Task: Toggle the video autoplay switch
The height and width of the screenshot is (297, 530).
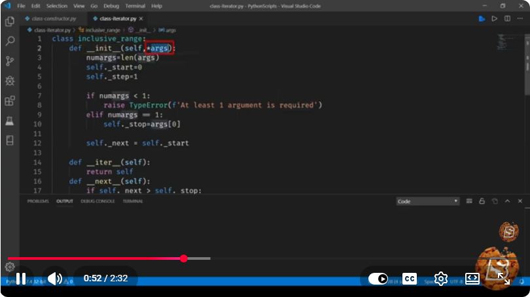Action: pos(378,279)
